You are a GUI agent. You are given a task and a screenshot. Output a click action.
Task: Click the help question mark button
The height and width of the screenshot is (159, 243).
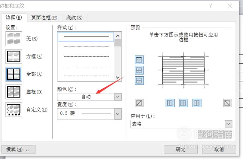(x=210, y=6)
